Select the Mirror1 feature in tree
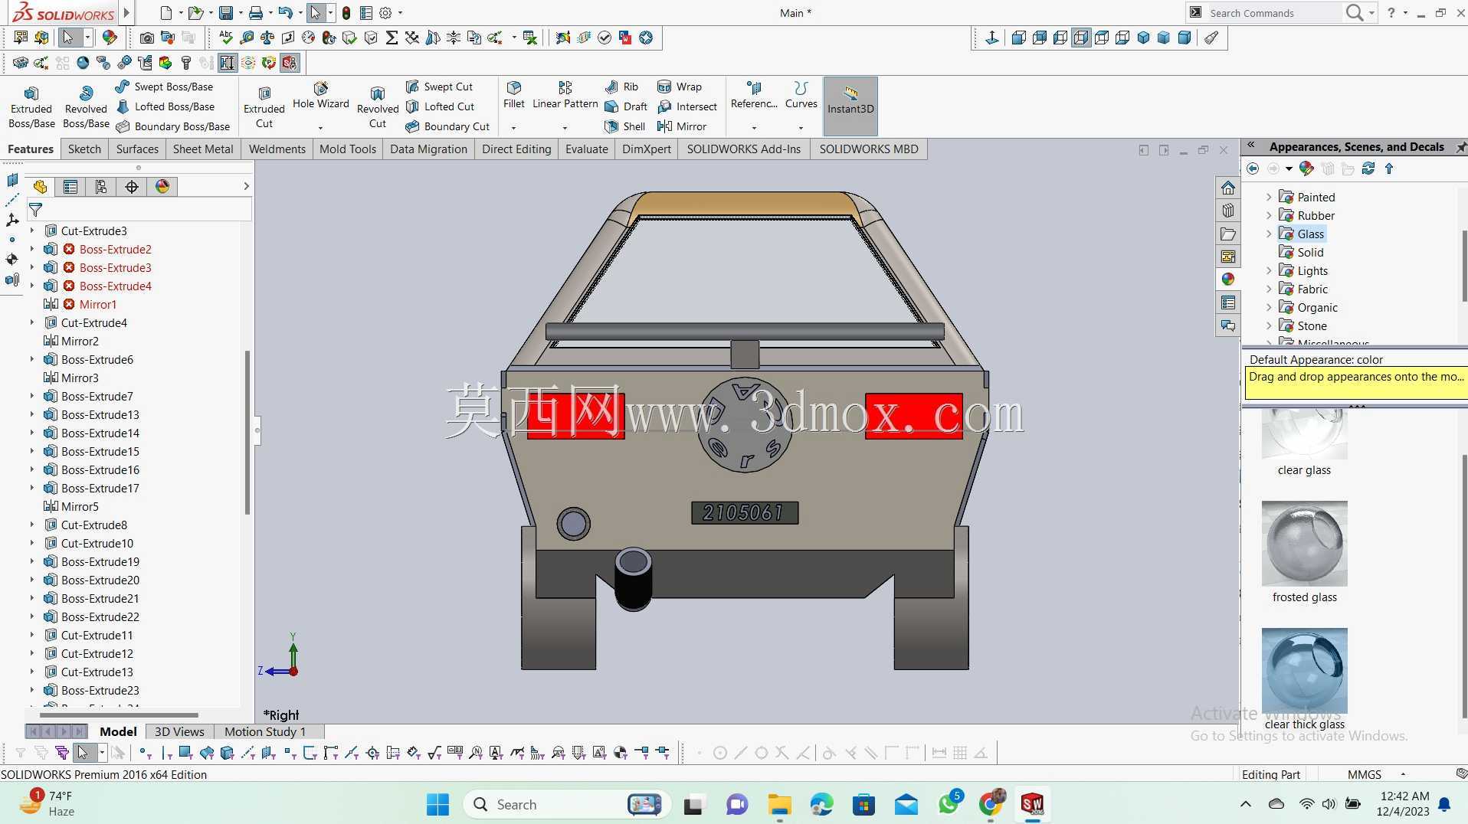This screenshot has height=824, width=1468. tap(98, 304)
